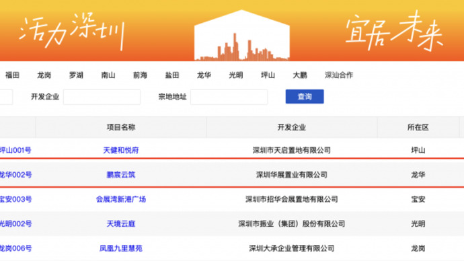Click the 深圳市振业（集团）股份有限公司 cell

pyautogui.click(x=291, y=224)
